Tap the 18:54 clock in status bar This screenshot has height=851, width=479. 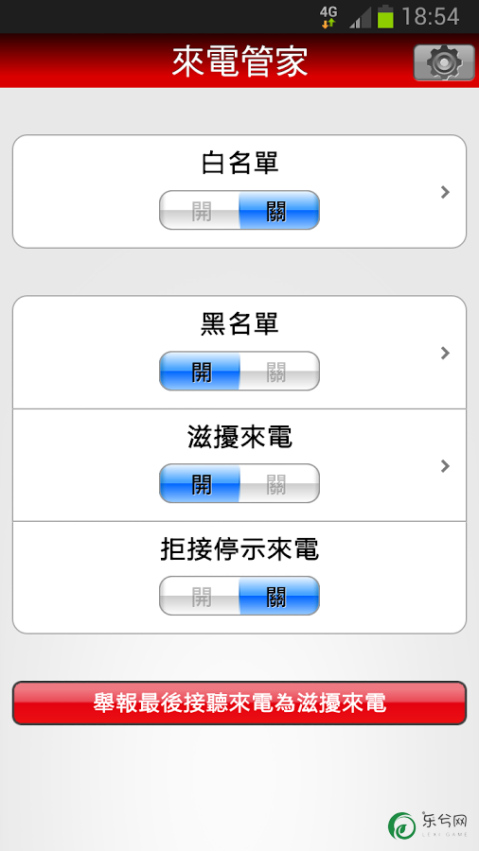tap(431, 17)
